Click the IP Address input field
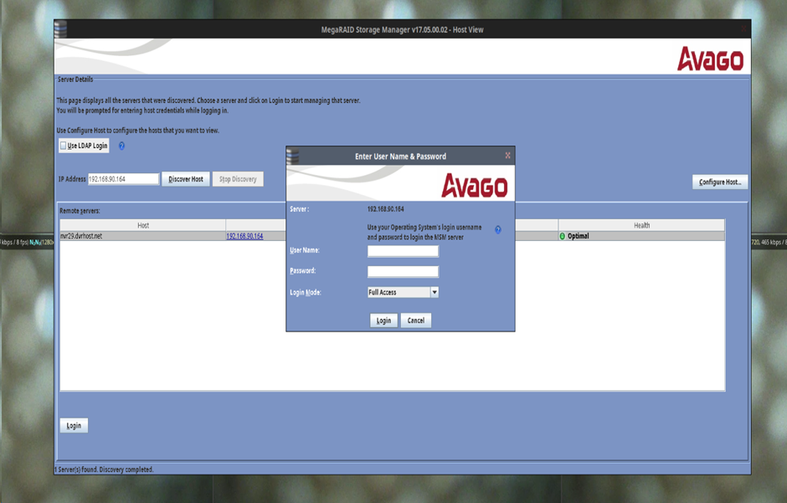This screenshot has height=503, width=787. pos(123,179)
